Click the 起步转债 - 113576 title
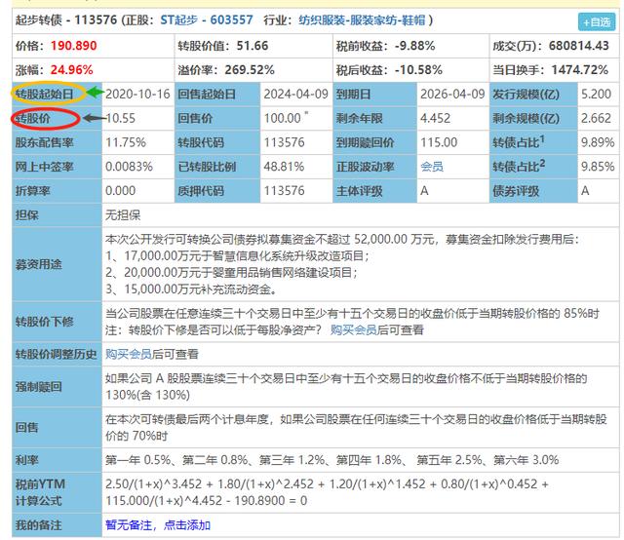Screen dimensions: 624x540 [x=66, y=19]
